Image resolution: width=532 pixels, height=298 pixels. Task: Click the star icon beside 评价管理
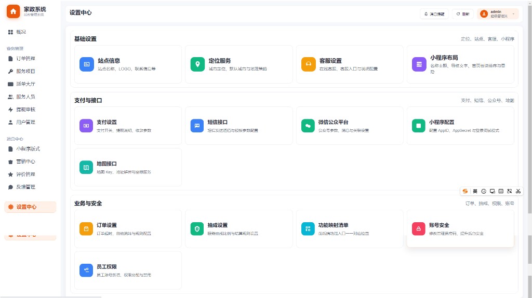point(10,174)
